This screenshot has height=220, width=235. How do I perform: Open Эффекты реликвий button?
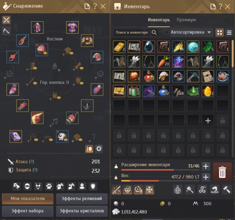(82, 199)
